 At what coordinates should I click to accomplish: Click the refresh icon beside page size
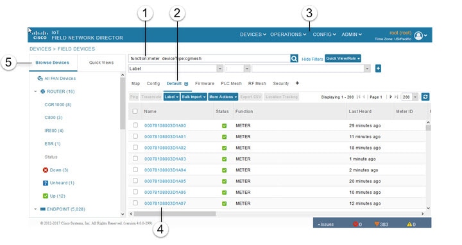(x=425, y=97)
